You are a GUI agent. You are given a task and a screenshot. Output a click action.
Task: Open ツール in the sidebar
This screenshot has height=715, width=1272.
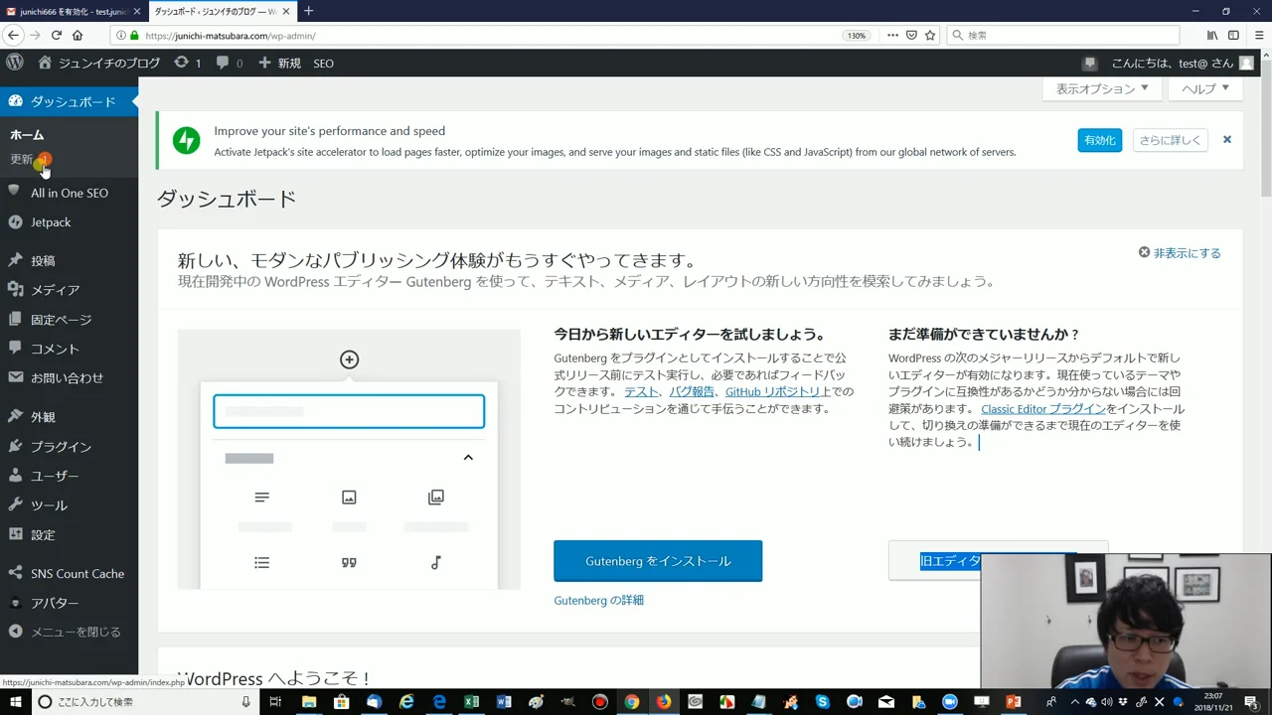[69, 505]
